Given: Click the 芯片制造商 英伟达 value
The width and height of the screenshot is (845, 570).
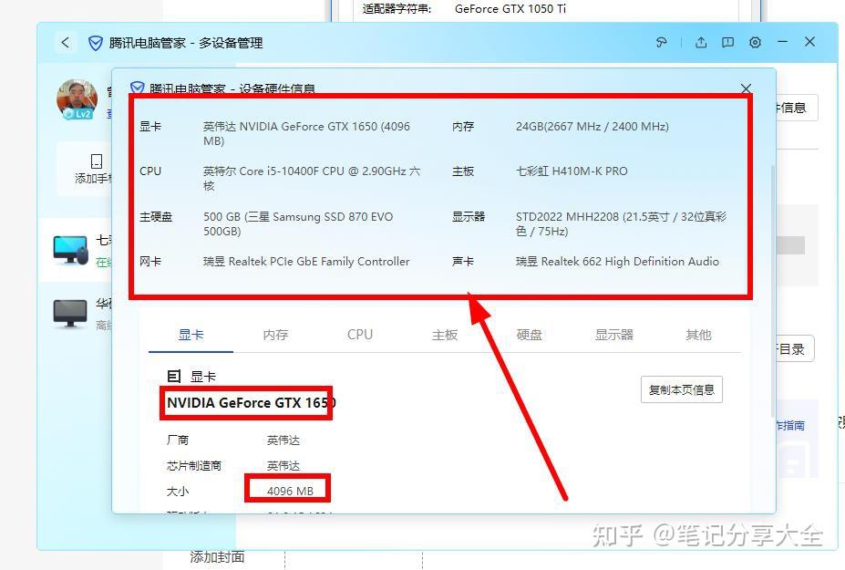Looking at the screenshot, I should 283,465.
